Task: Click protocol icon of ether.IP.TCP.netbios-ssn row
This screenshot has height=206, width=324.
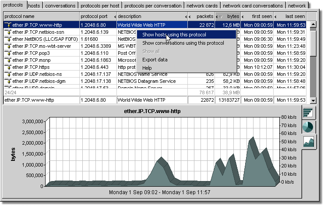Action: click(8, 32)
